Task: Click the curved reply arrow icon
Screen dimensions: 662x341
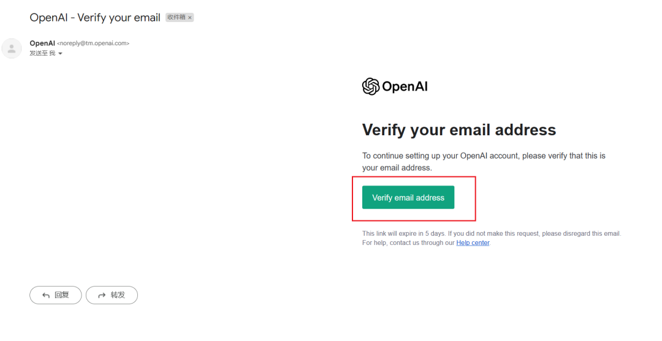Action: (x=46, y=295)
